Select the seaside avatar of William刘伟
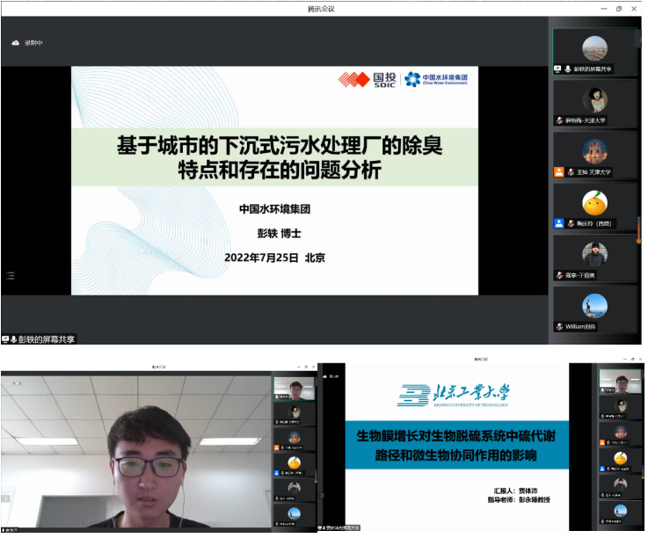 594,306
